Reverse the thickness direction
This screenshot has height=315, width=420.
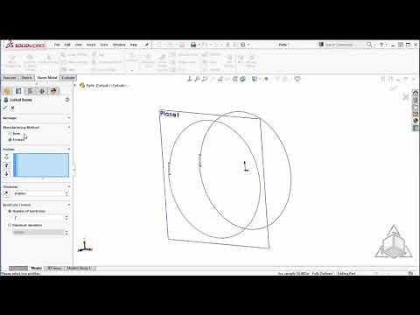pos(6,193)
